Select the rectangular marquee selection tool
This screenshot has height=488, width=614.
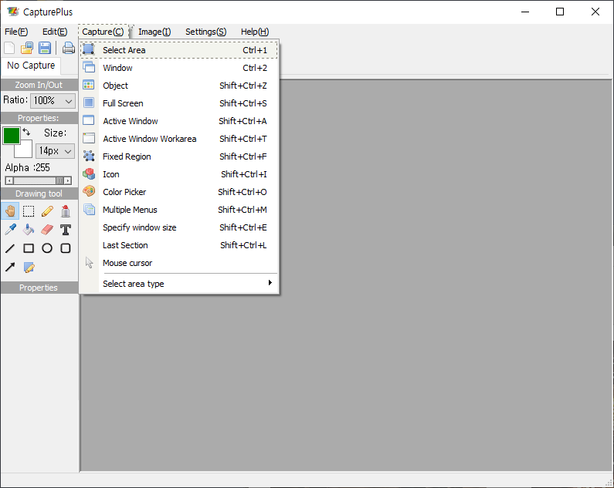(x=29, y=210)
